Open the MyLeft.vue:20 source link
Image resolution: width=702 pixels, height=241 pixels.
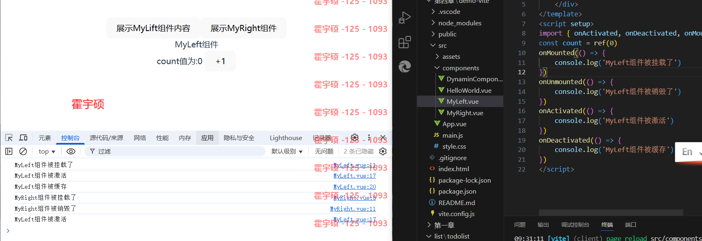pyautogui.click(x=354, y=187)
